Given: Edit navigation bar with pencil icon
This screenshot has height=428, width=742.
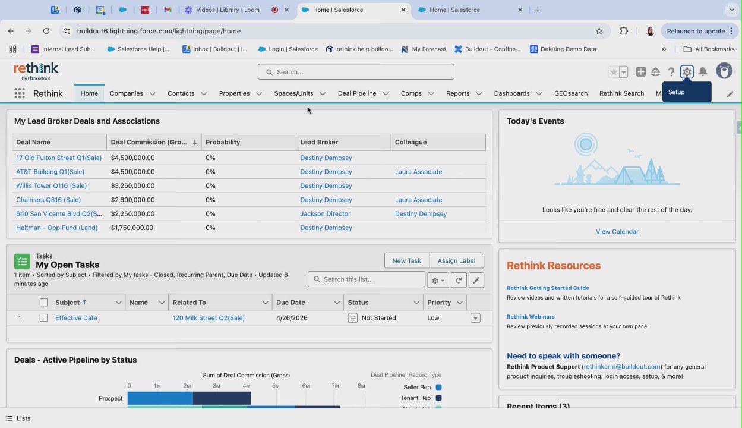Looking at the screenshot, I should 730,94.
